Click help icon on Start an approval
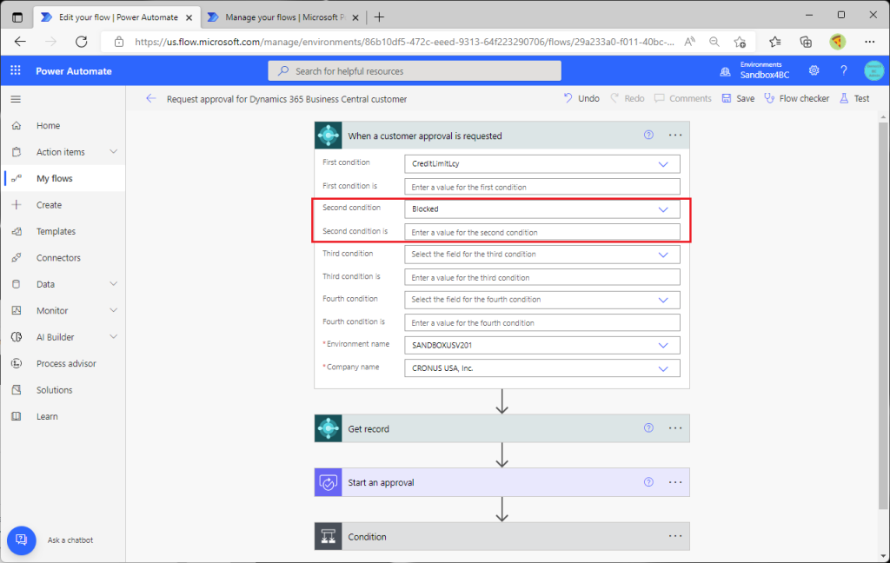Screen dimensions: 890x563 (x=648, y=482)
